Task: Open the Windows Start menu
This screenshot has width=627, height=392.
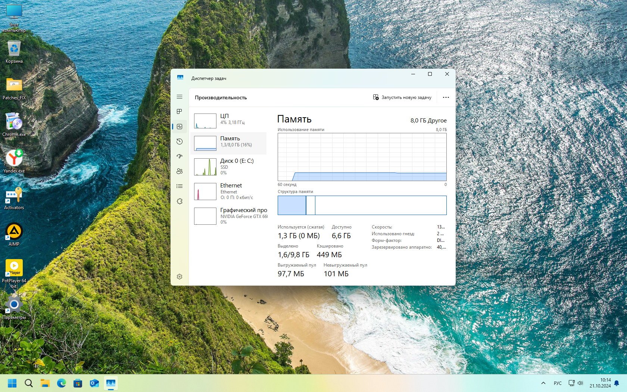Action: tap(12, 383)
